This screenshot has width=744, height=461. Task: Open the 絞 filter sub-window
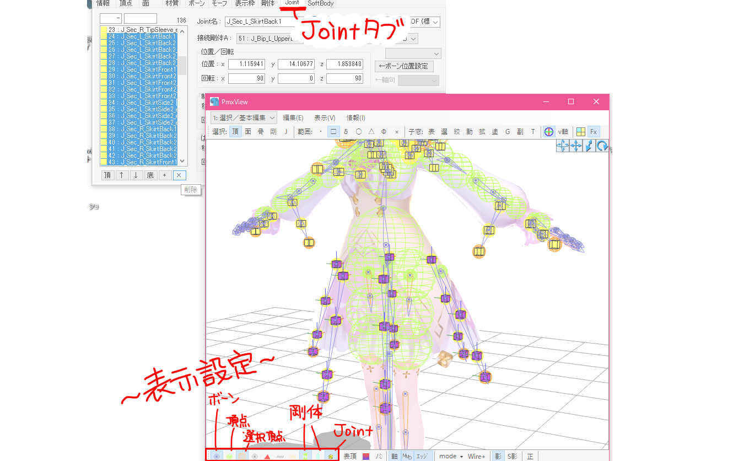coord(457,132)
